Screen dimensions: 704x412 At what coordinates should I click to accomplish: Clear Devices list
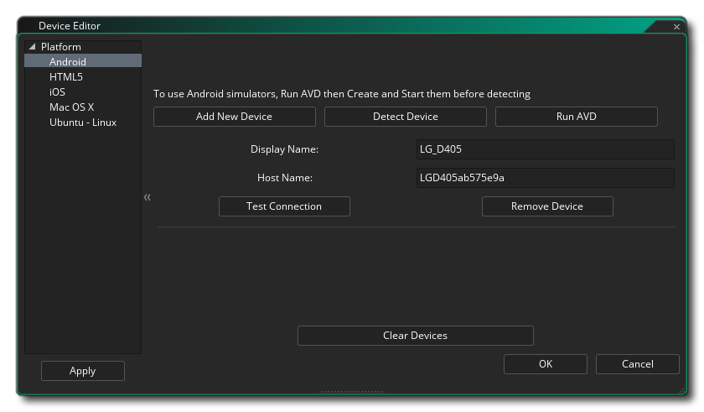(415, 336)
